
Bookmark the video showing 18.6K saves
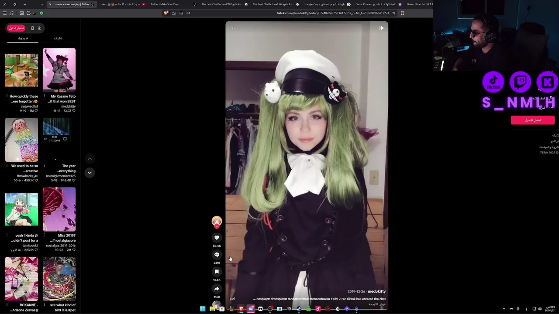217,272
